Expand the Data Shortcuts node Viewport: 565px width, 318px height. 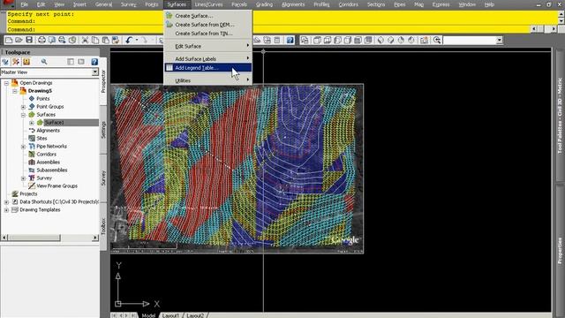pyautogui.click(x=6, y=202)
